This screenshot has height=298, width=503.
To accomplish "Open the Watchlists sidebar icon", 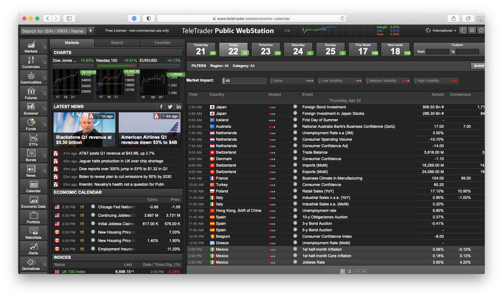I will coord(33,233).
